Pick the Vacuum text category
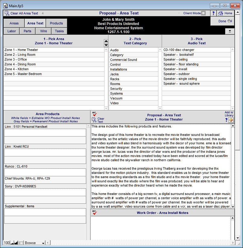 pyautogui.click(x=133, y=98)
